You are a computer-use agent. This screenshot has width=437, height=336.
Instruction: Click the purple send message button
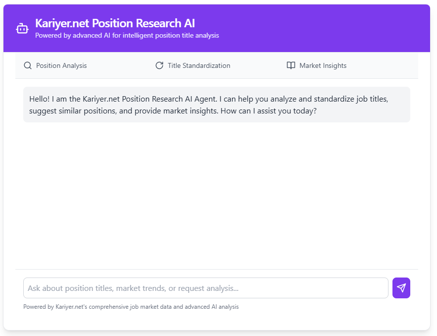click(401, 288)
